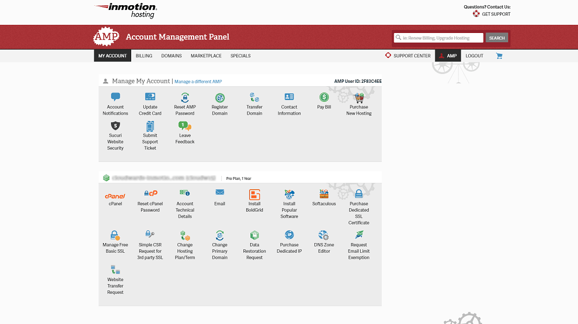Click the AMP gear logo badge
578x324 pixels.
[x=106, y=36]
